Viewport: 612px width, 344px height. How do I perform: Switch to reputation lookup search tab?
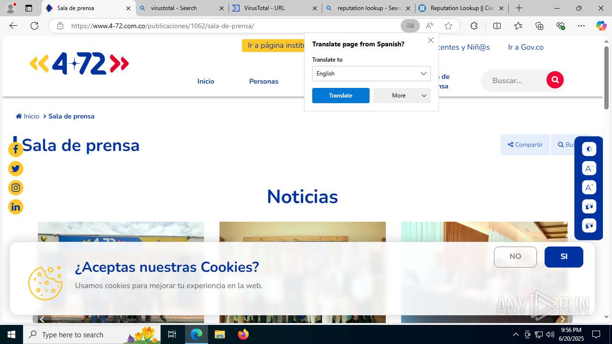pos(368,8)
